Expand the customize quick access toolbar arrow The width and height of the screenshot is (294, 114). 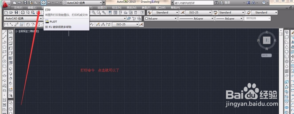(104, 3)
